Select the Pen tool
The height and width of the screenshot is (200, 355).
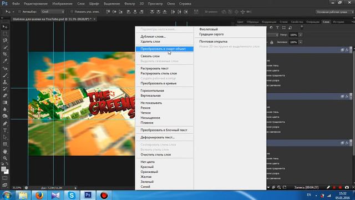[x=5, y=123]
